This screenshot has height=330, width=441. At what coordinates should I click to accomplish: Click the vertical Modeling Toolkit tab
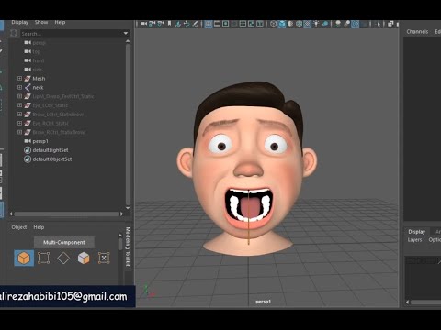pyautogui.click(x=128, y=247)
